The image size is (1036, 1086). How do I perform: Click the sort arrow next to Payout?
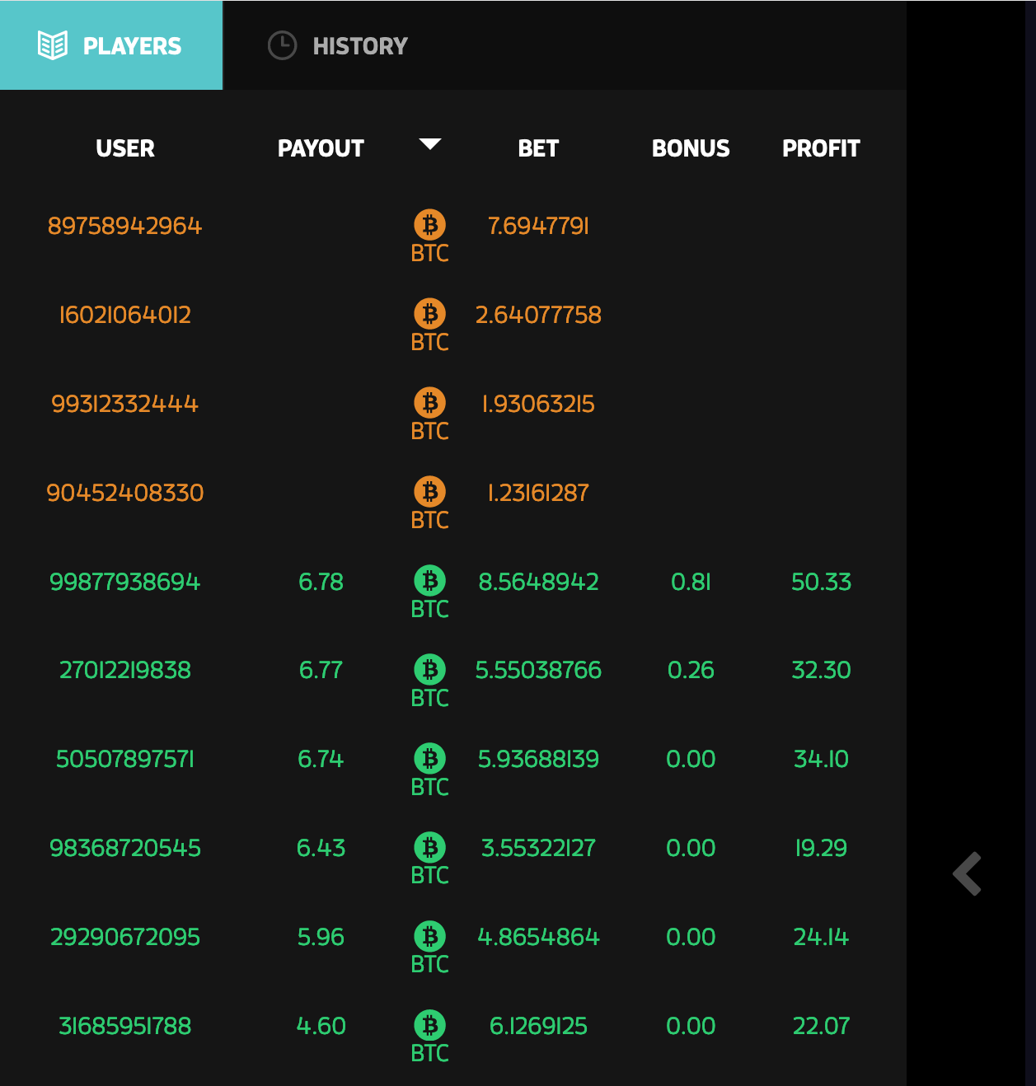tap(430, 144)
